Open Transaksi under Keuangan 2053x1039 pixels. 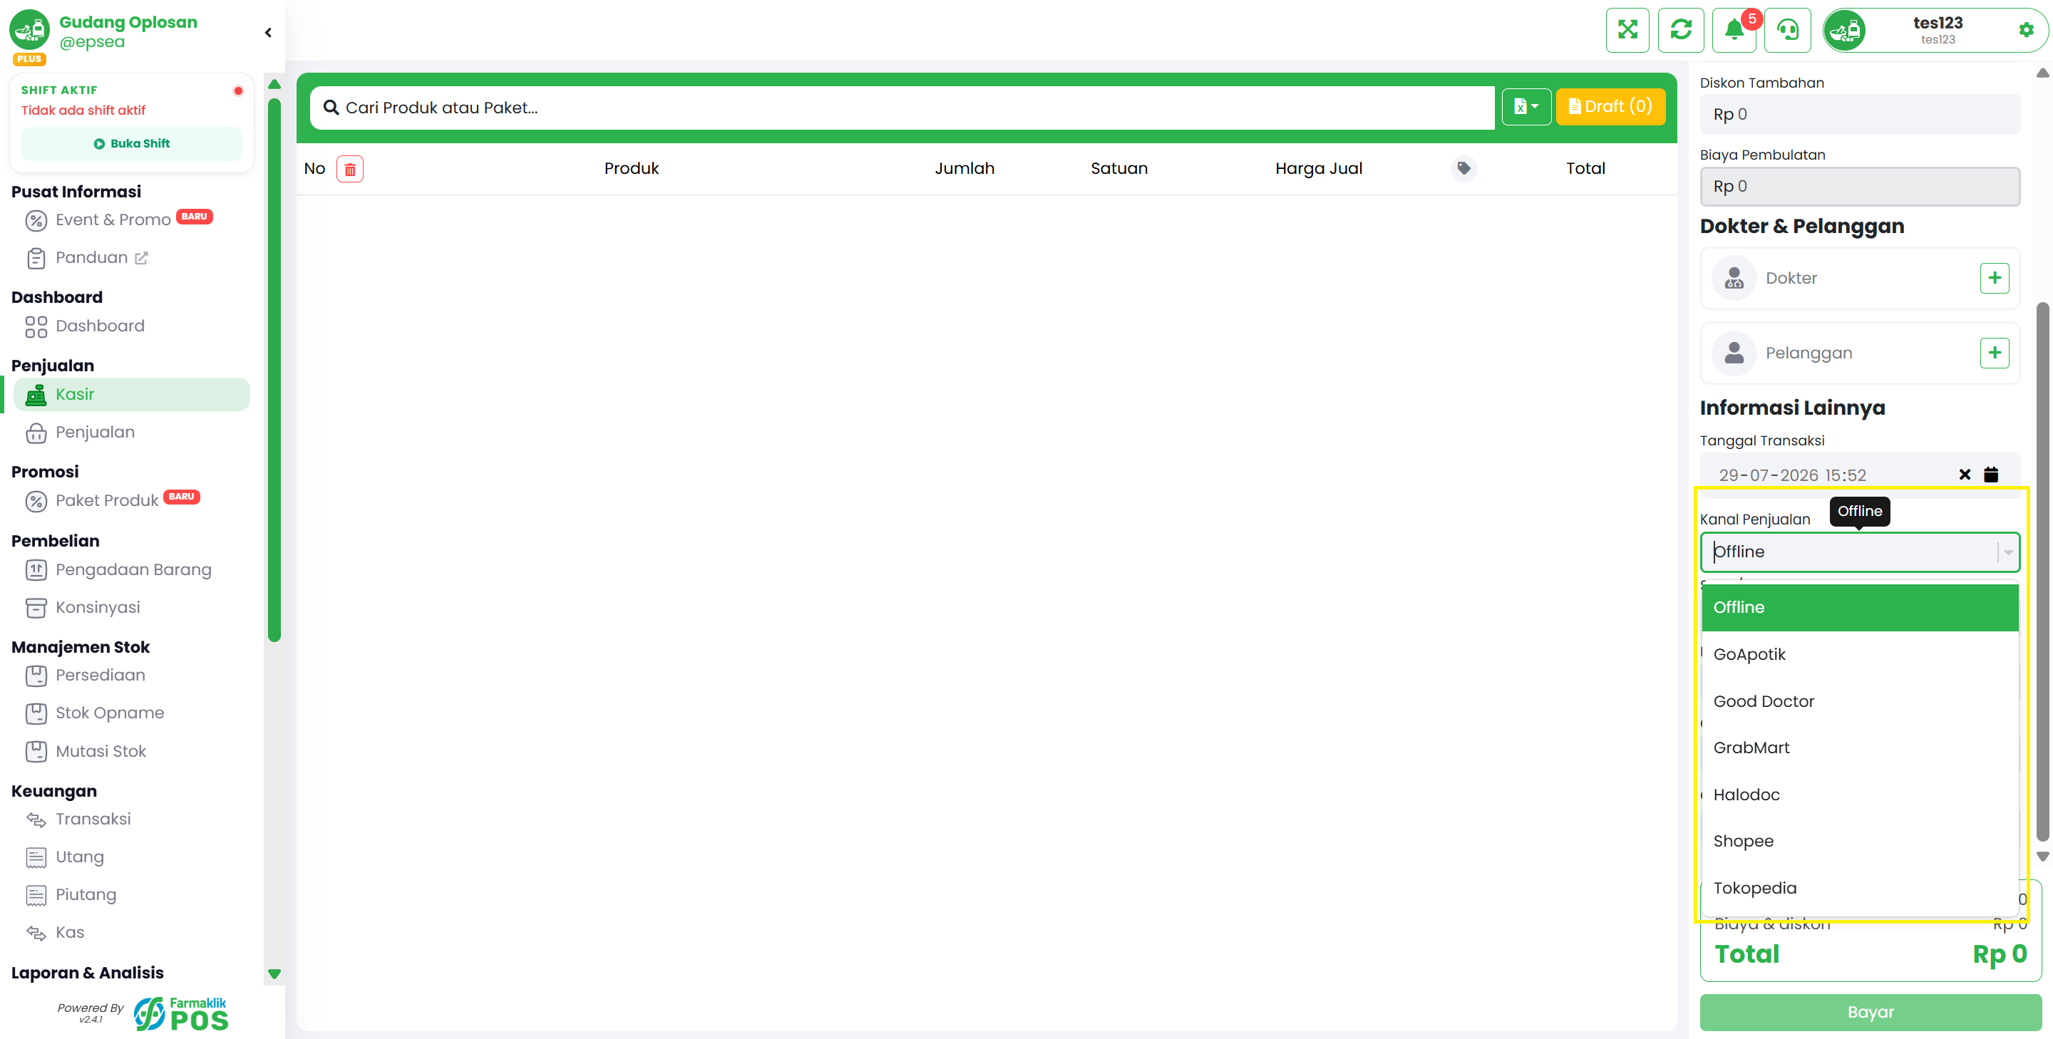coord(131,819)
